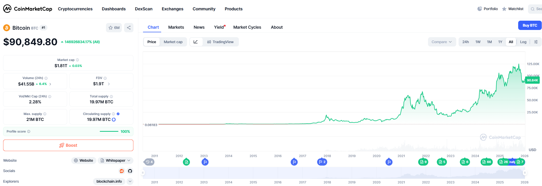Open DexScan nav item

(144, 9)
